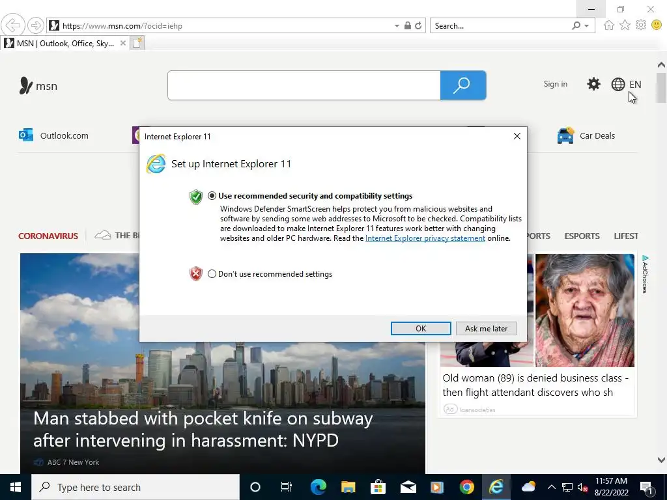
Task: Click the taskbar Type here to search box
Action: [x=135, y=487]
